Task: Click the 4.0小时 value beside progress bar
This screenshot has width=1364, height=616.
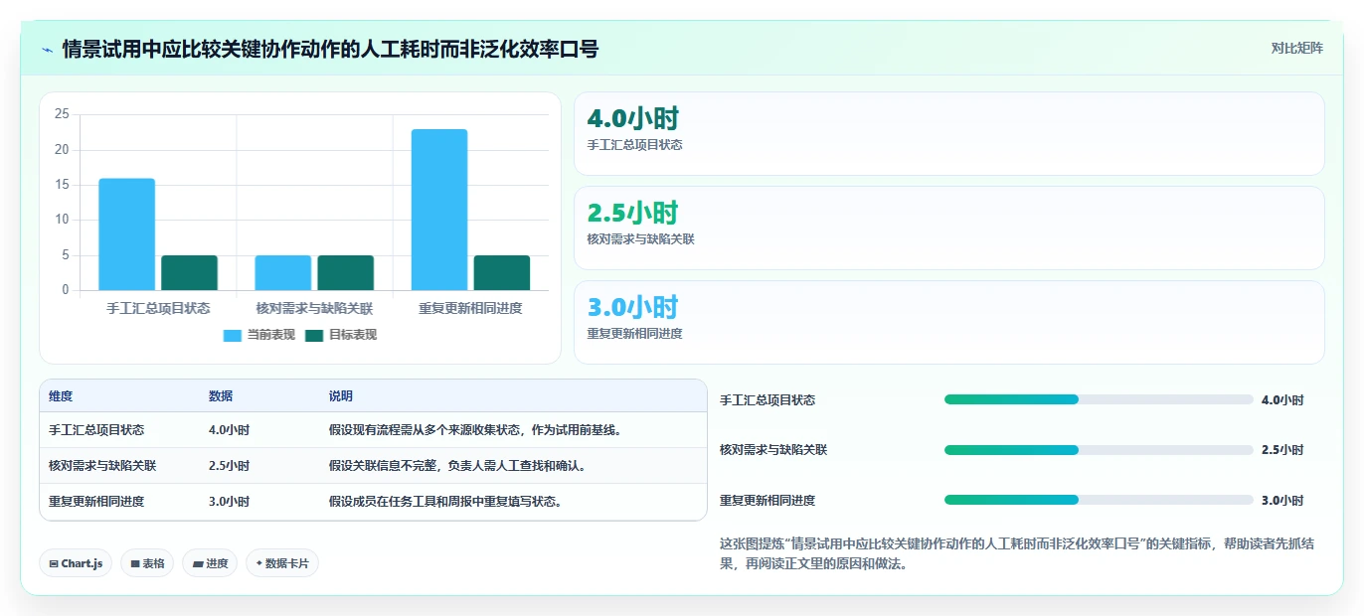Action: point(1282,400)
